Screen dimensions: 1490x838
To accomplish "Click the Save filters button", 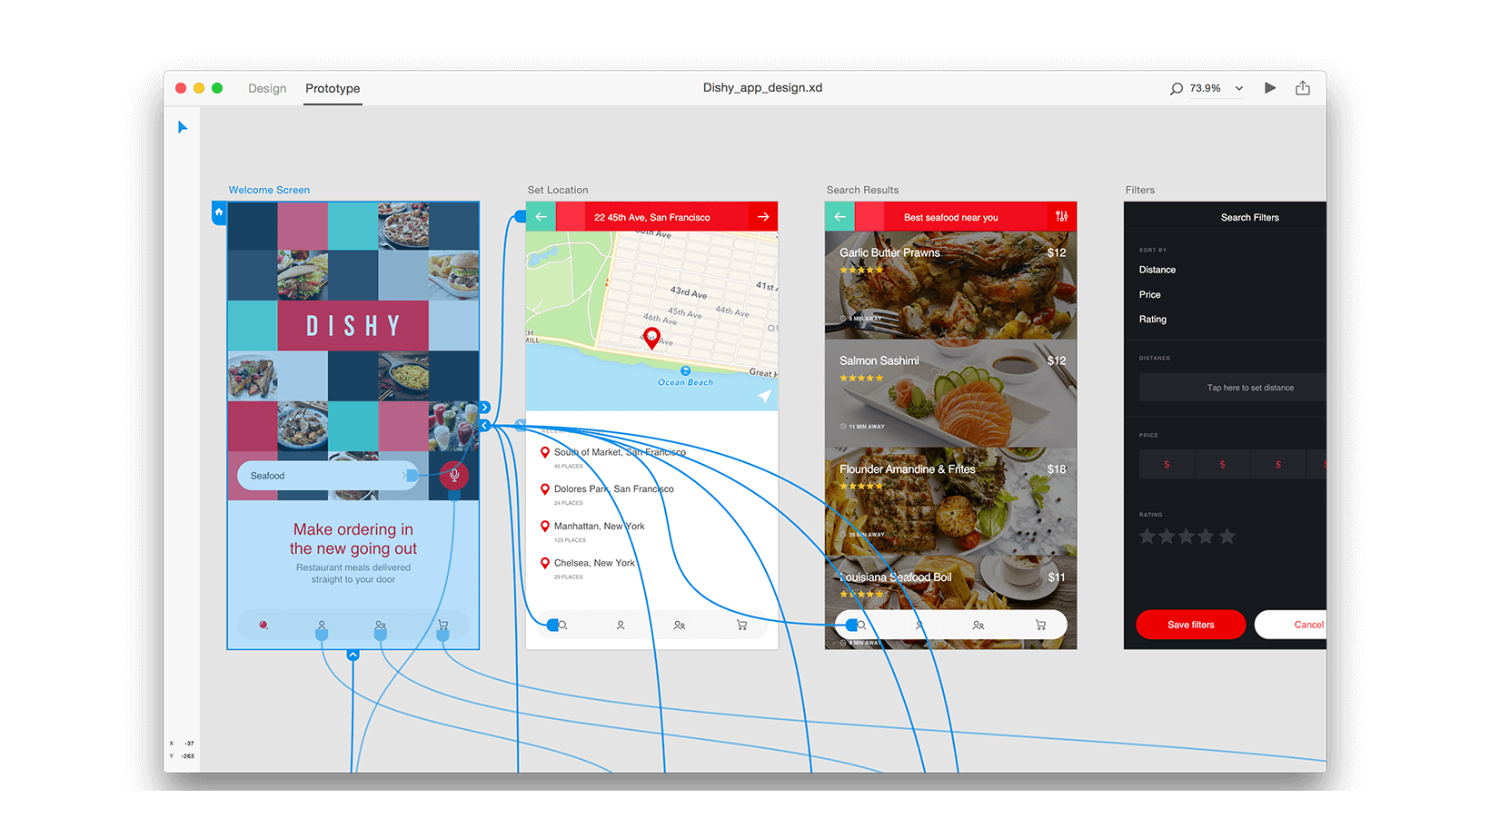I will pos(1191,625).
